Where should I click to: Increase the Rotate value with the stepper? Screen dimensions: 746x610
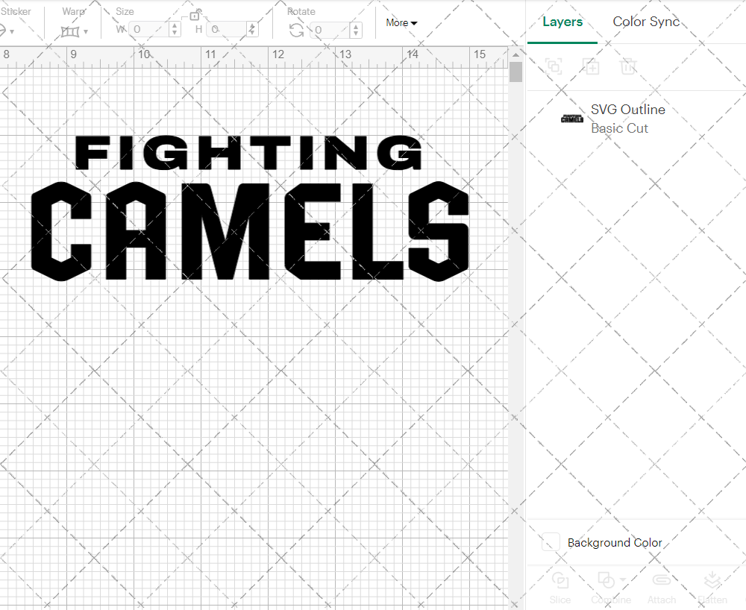(356, 27)
